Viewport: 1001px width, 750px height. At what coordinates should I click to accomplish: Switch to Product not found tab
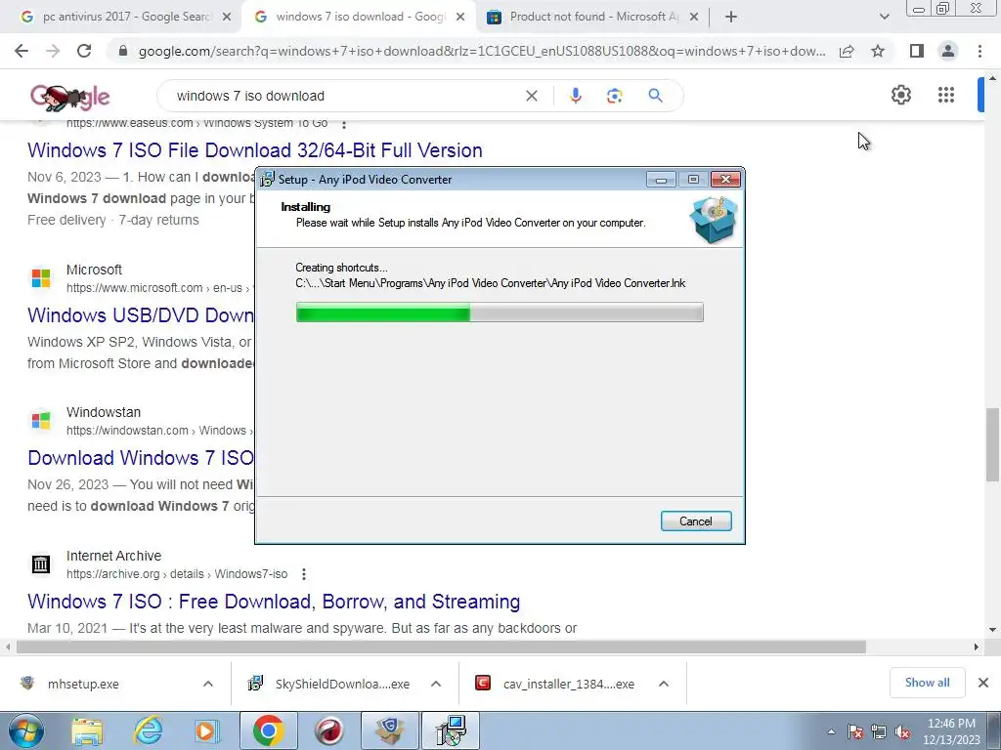590,17
